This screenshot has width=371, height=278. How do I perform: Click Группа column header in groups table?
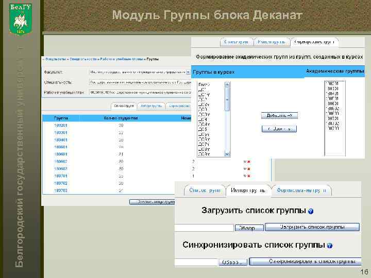(x=61, y=118)
